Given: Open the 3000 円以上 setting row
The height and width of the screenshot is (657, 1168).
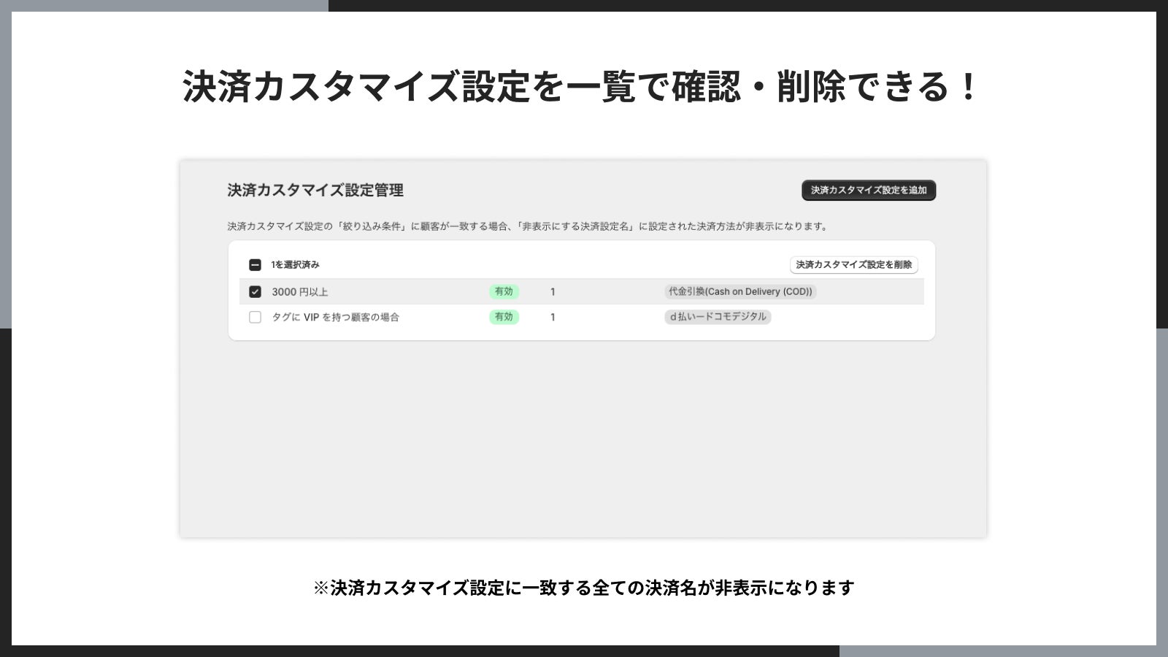Looking at the screenshot, I should coord(582,291).
